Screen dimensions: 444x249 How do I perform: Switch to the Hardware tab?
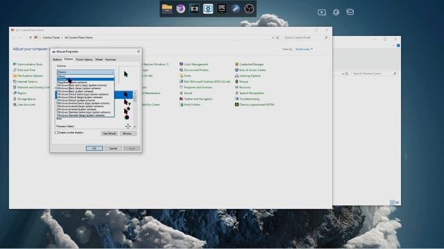click(110, 59)
